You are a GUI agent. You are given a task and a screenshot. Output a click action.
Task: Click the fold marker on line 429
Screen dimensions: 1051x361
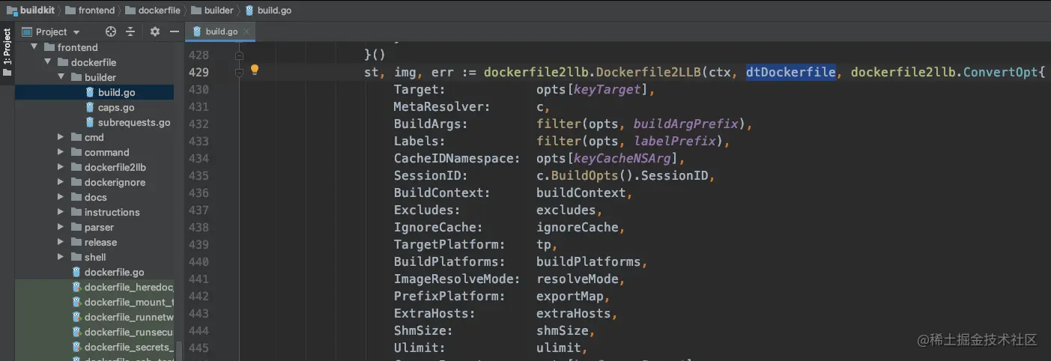pos(240,73)
